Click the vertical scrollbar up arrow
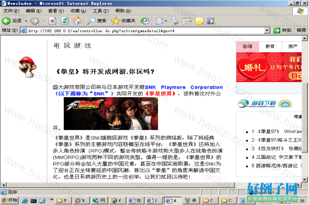Viewport: 309px width, 205px height. click(304, 38)
